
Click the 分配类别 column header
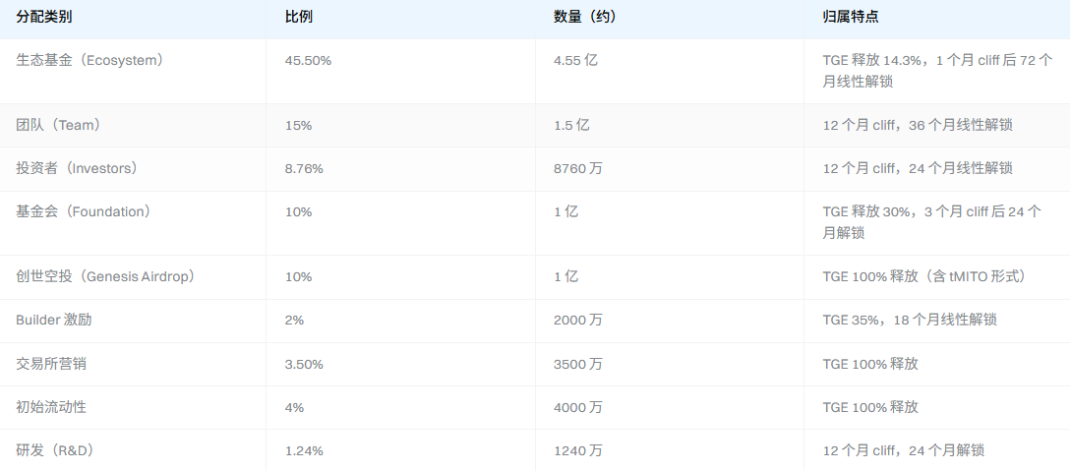[44, 18]
